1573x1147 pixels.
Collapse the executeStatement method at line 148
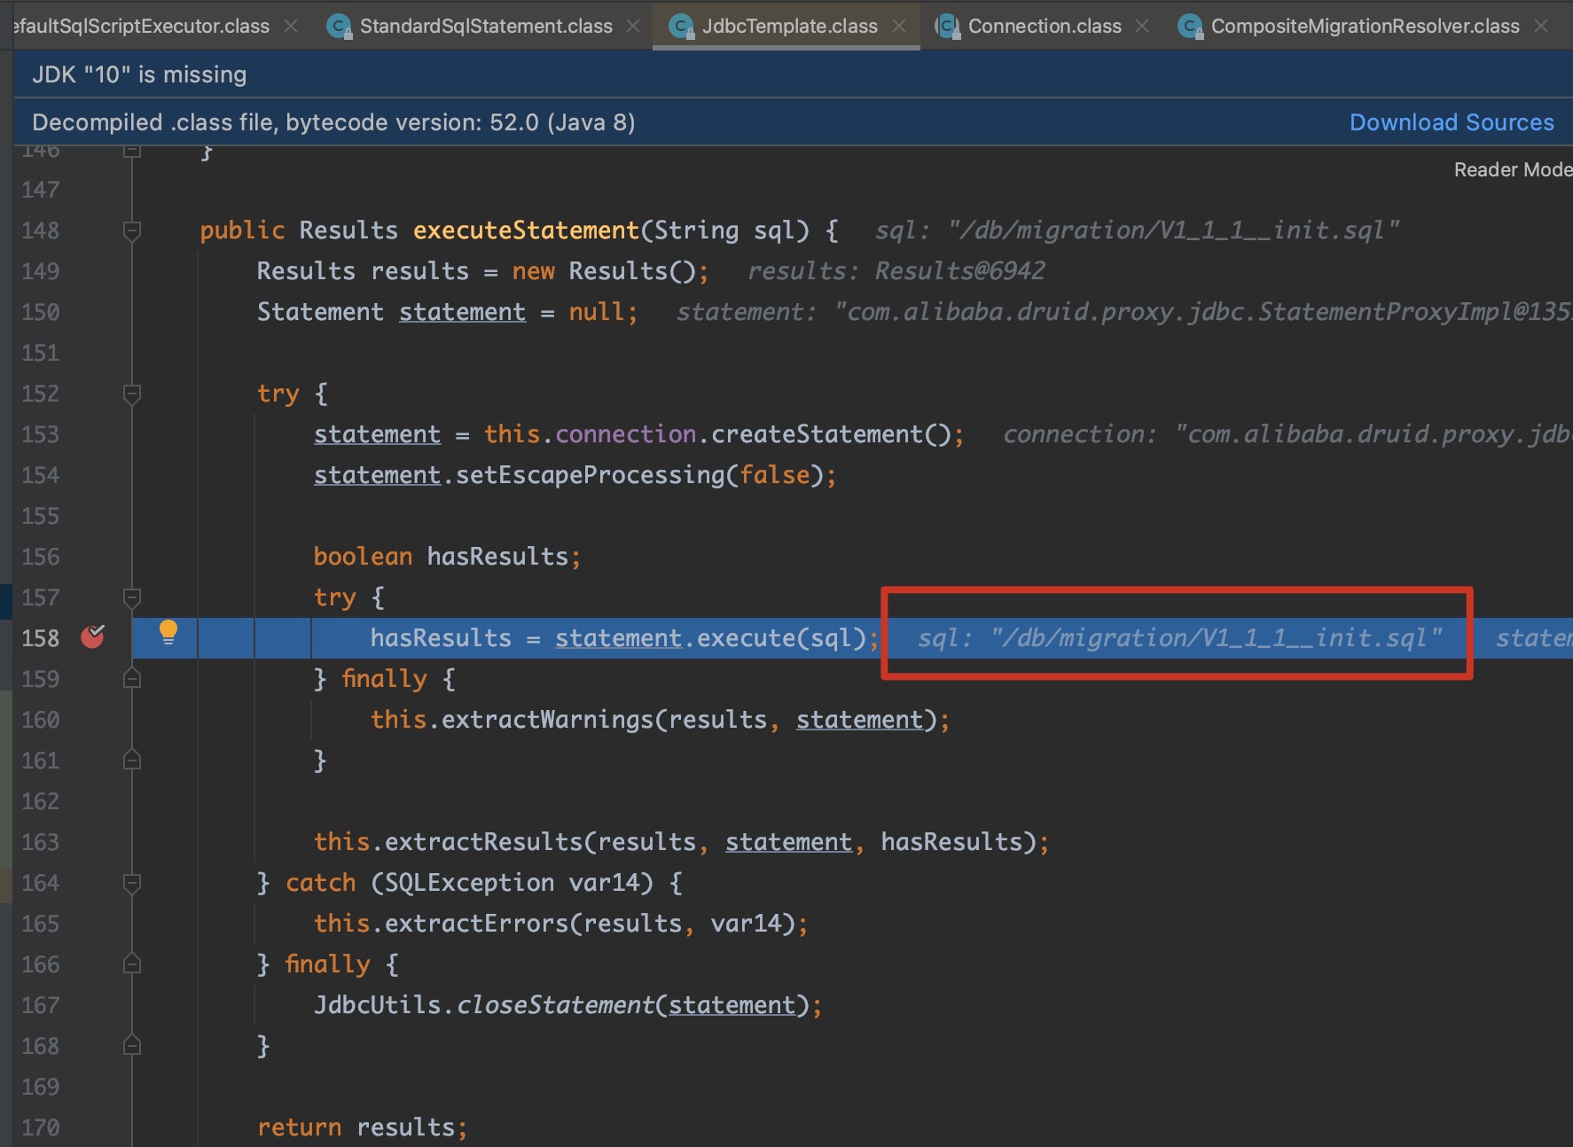(132, 231)
